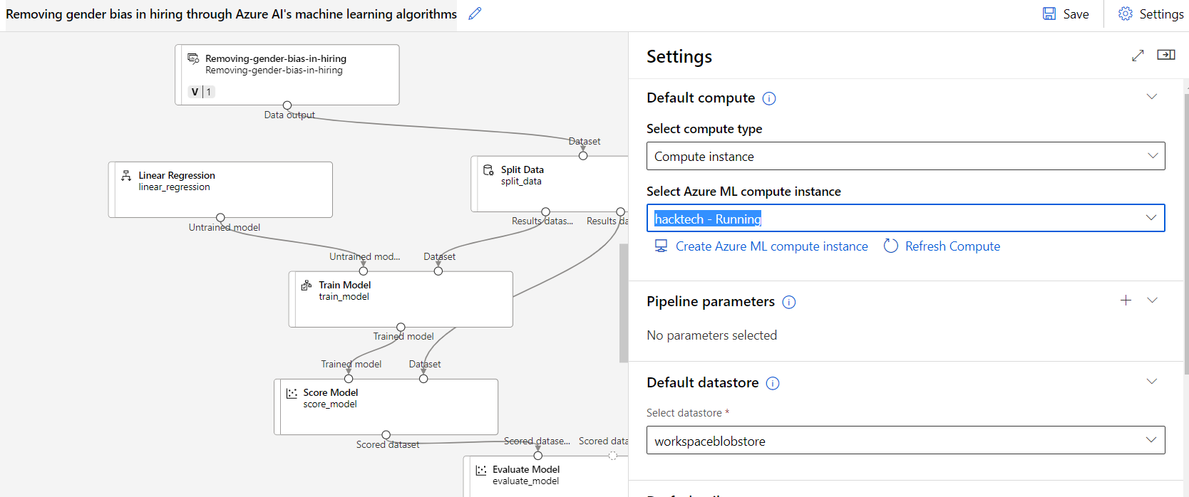Click the pencil icon to edit pipeline name

pos(475,14)
